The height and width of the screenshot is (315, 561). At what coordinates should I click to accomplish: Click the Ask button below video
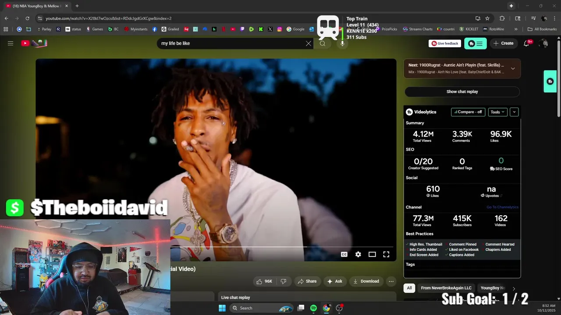[x=334, y=281]
